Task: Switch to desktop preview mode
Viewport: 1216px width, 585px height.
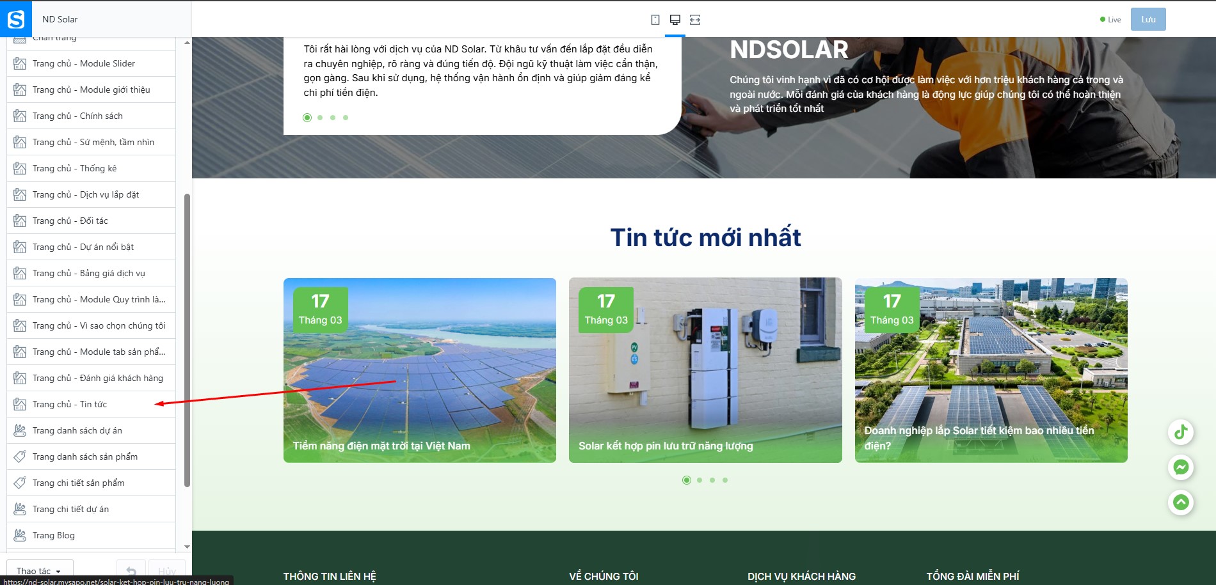Action: click(675, 20)
